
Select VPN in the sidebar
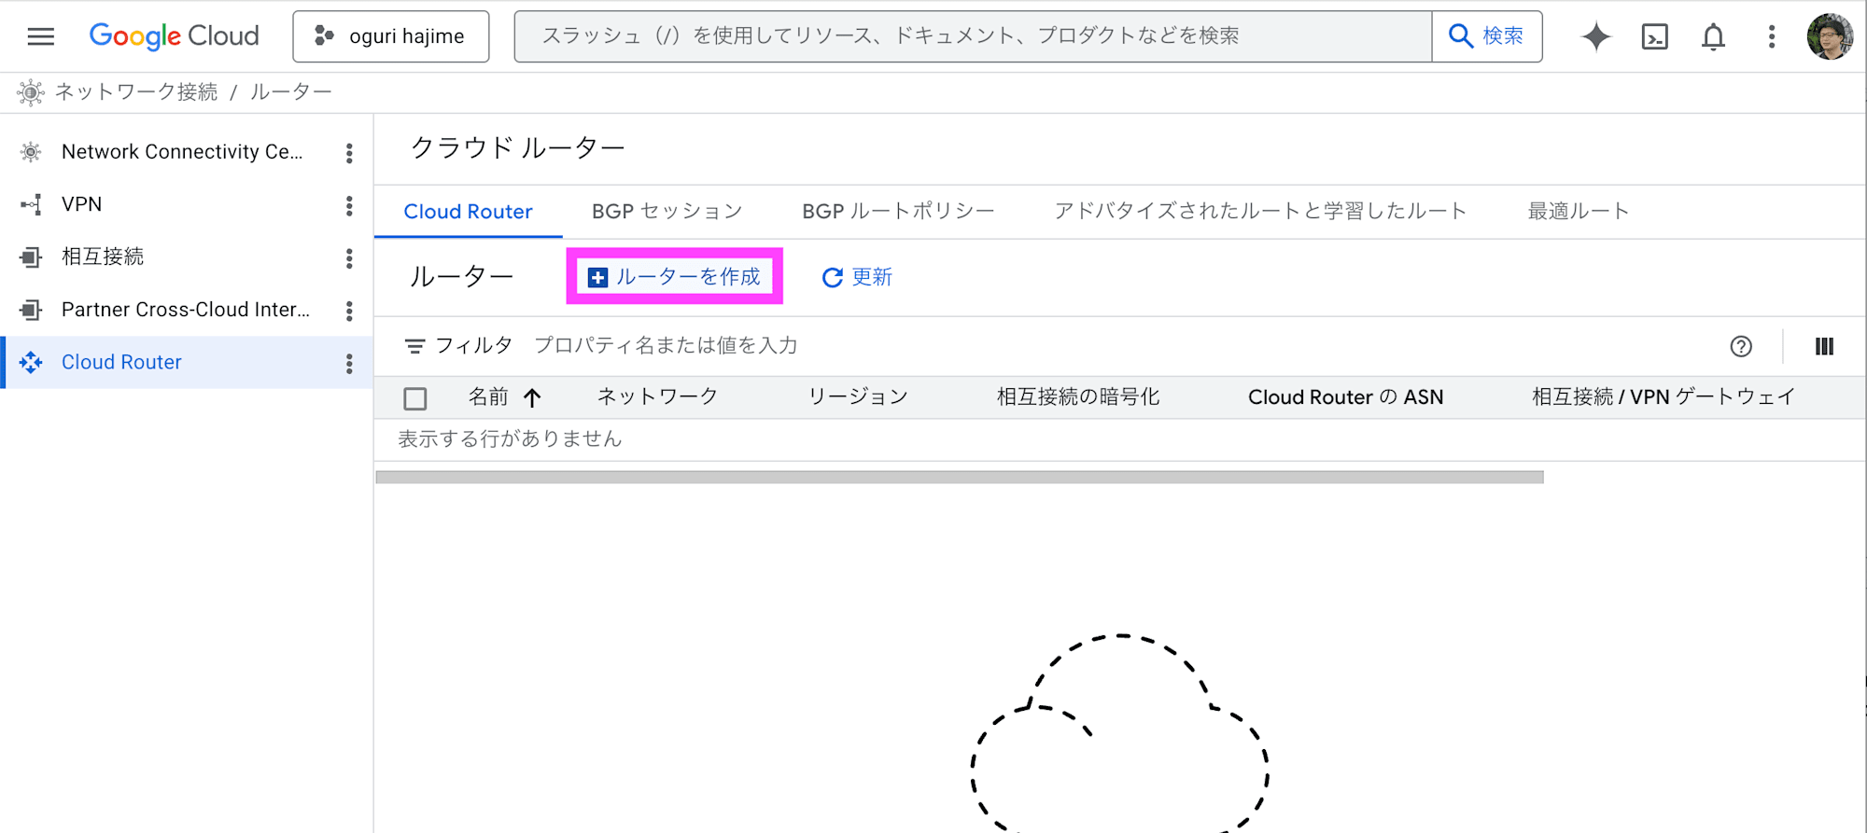tap(82, 204)
